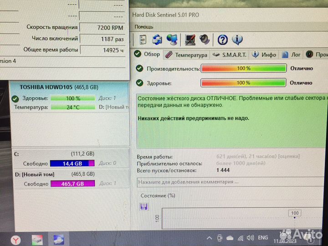The width and height of the screenshot is (328, 246).
Task: Click the Температура 24 °C bar
Action: pyautogui.click(x=73, y=108)
